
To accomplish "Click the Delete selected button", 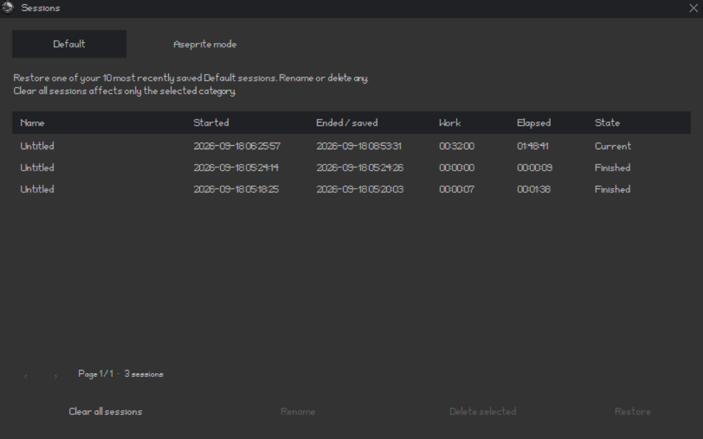I will 482,411.
